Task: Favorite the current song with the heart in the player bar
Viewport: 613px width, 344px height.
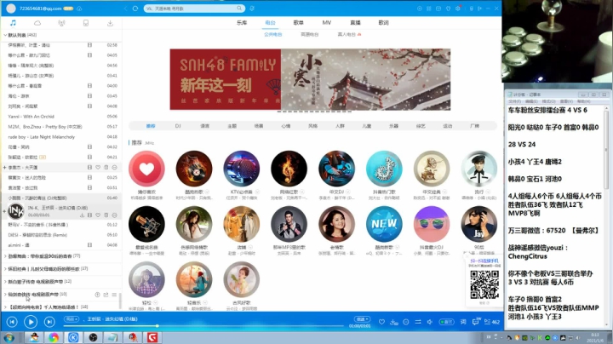Action: 381,322
